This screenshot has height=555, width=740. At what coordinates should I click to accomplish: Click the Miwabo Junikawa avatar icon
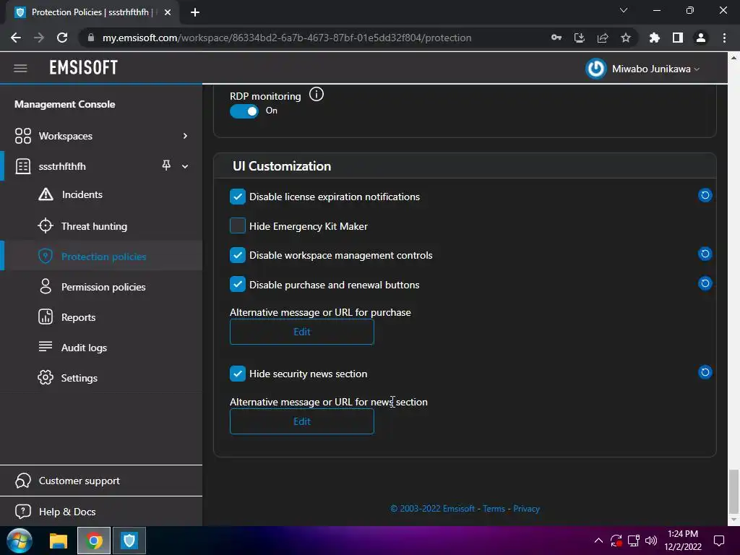pyautogui.click(x=595, y=69)
